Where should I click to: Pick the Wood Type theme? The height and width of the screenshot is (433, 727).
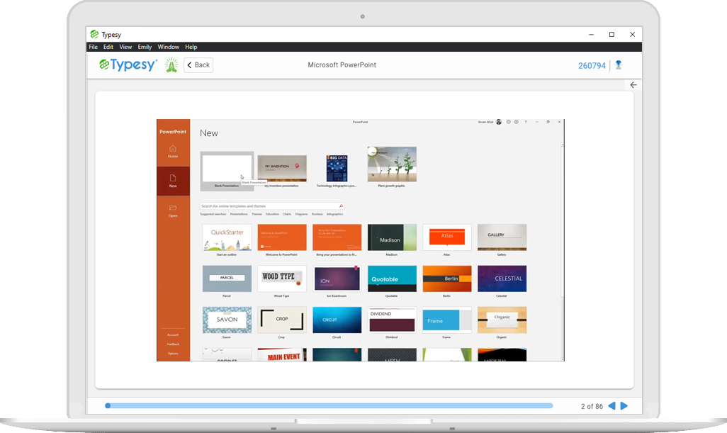282,279
